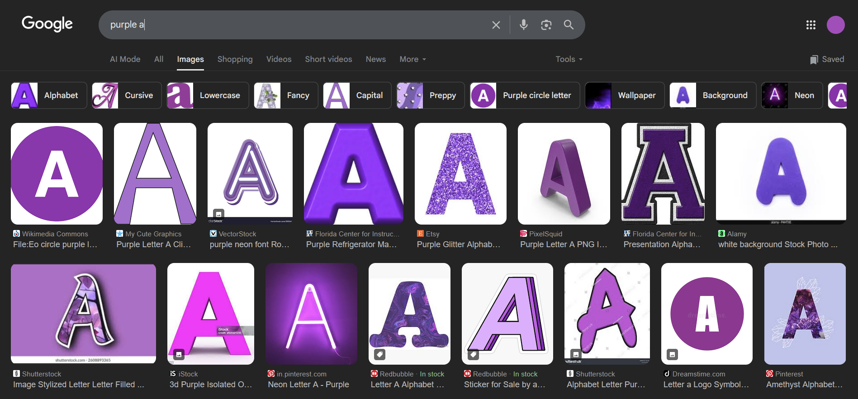
Task: Open the Neon Letter A glowing image
Action: pos(312,314)
